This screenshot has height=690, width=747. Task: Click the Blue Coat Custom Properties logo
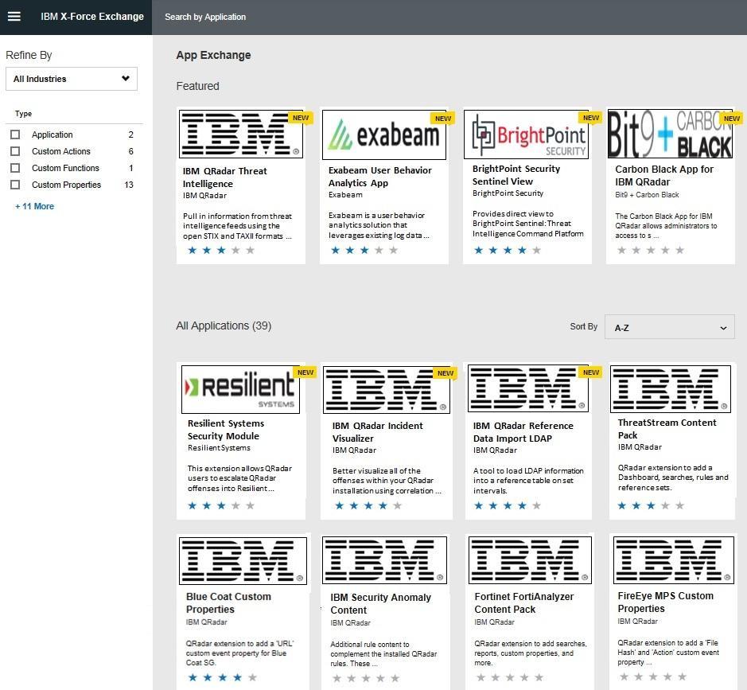coord(242,560)
